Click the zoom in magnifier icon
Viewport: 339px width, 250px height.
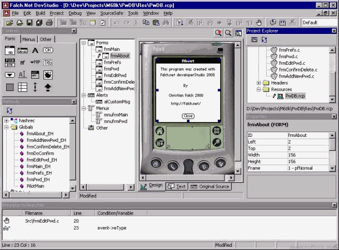tap(218, 33)
